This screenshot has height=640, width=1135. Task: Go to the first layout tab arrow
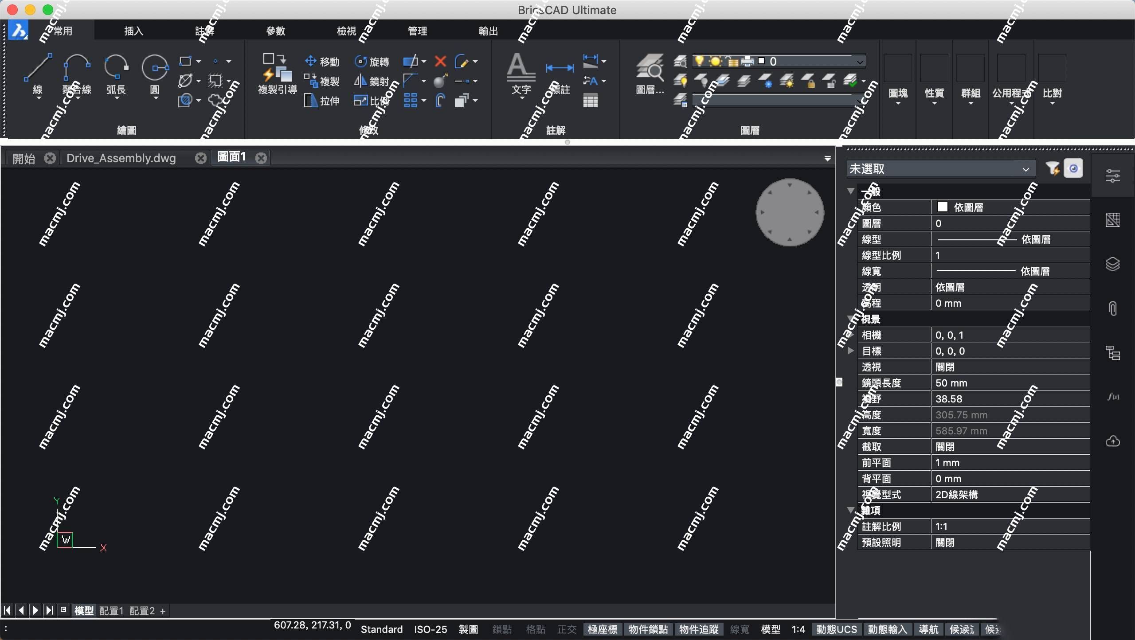click(8, 610)
